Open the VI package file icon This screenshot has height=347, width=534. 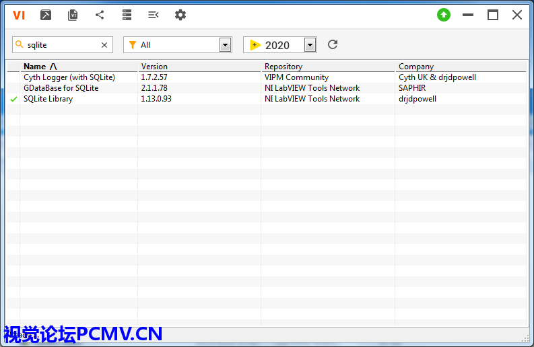(73, 15)
